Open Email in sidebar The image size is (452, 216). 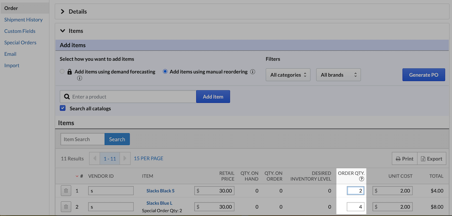point(10,54)
